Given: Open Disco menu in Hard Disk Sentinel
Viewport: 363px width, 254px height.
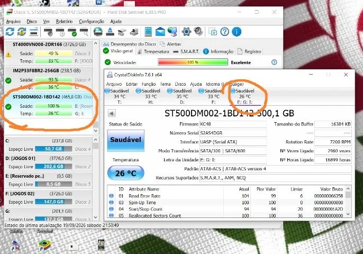Looking at the screenshot, I should (32, 21).
